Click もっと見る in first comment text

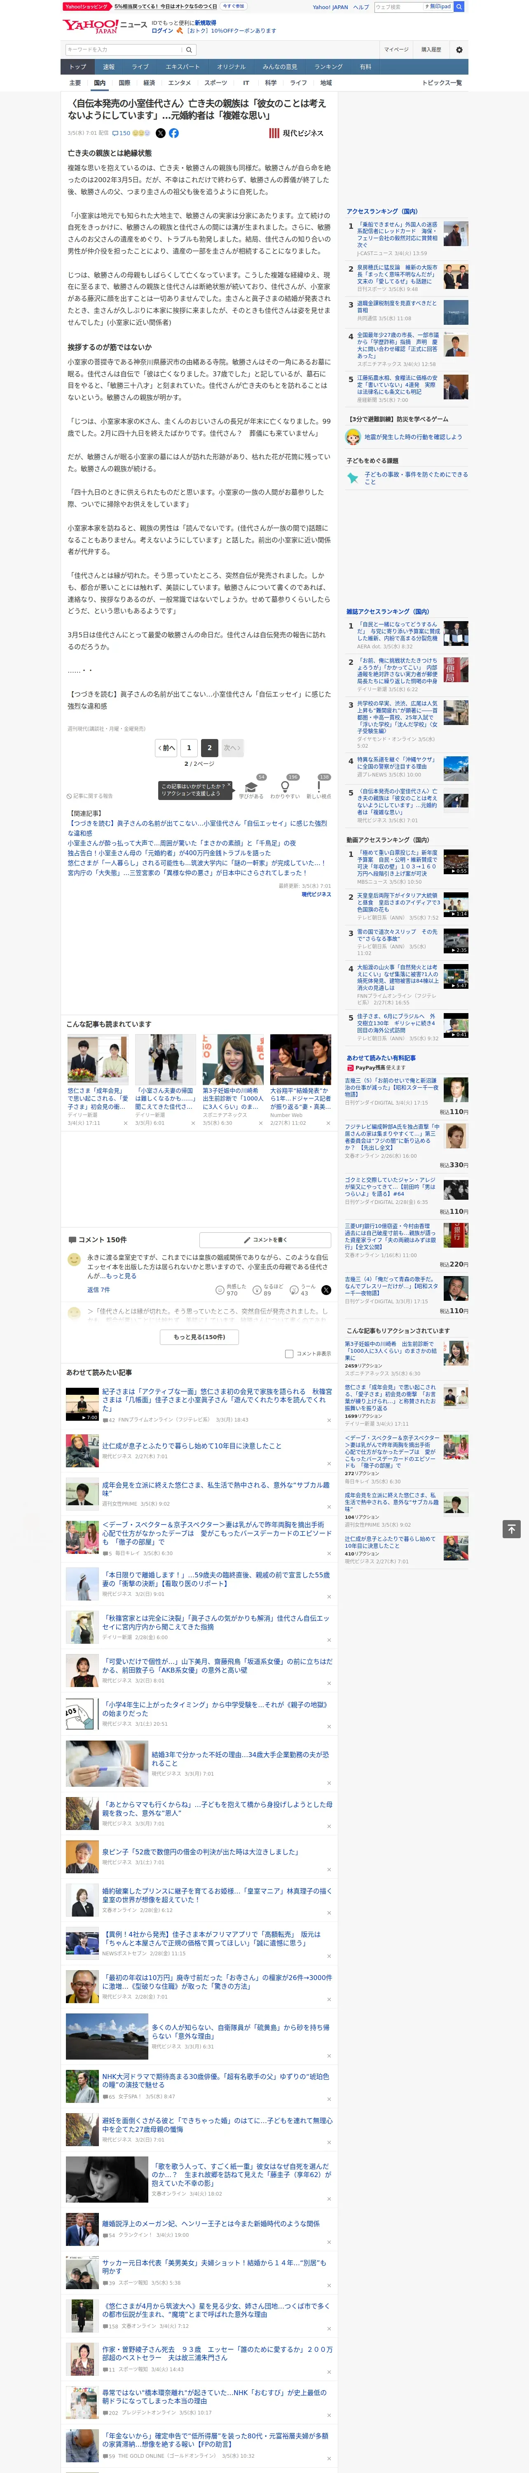(122, 1276)
